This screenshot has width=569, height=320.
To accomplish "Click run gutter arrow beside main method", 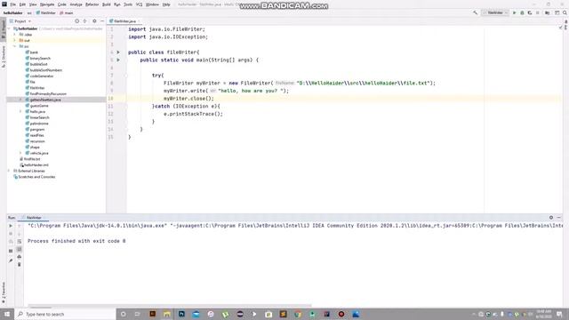I will pos(118,60).
